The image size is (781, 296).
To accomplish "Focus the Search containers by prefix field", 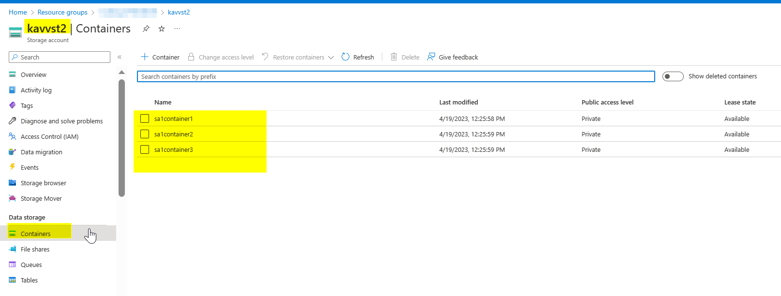I will point(396,76).
